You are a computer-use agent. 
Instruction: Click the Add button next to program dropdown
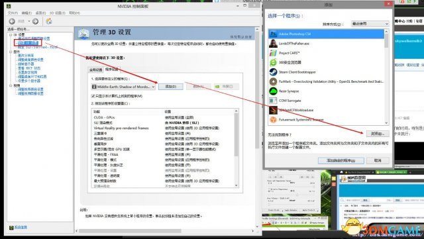tap(171, 87)
